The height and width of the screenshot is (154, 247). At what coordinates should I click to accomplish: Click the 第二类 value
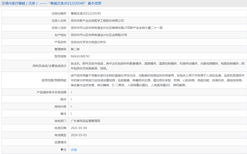click(75, 49)
